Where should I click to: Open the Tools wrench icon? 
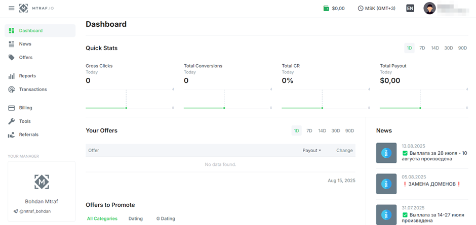(x=12, y=121)
